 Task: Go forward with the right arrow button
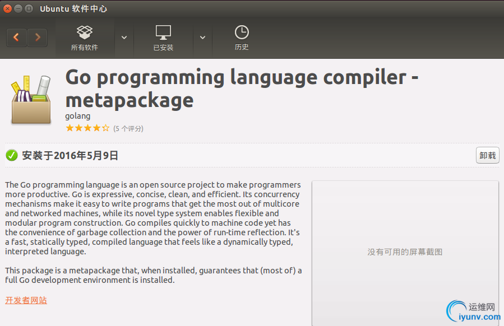(x=38, y=38)
